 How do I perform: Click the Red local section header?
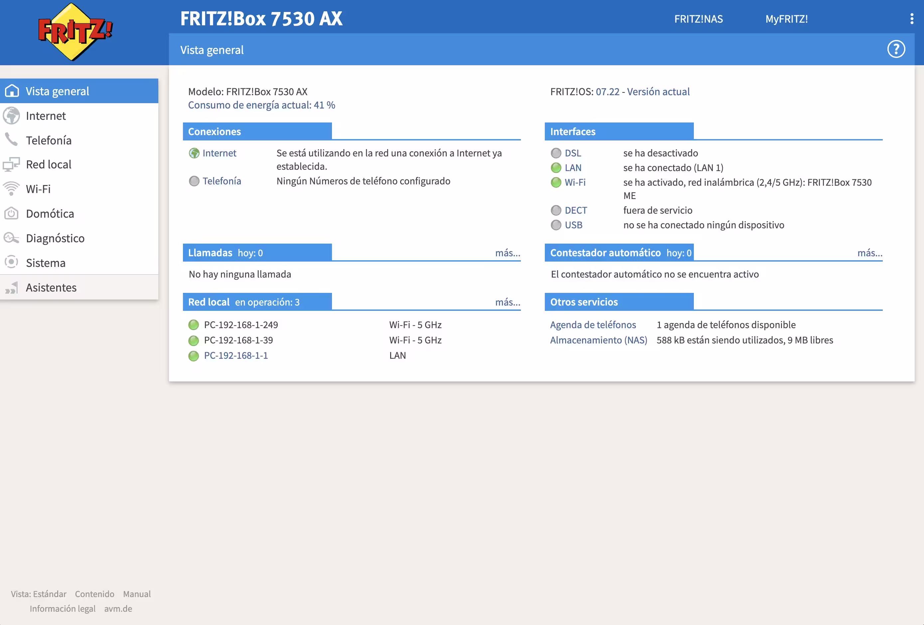tap(257, 302)
